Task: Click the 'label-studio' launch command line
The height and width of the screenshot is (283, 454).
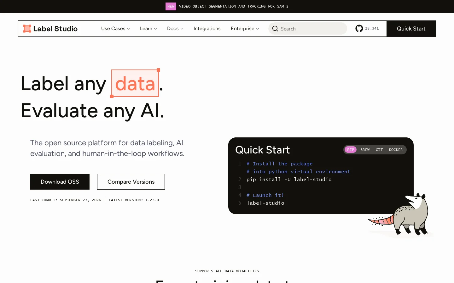Action: tap(265, 203)
